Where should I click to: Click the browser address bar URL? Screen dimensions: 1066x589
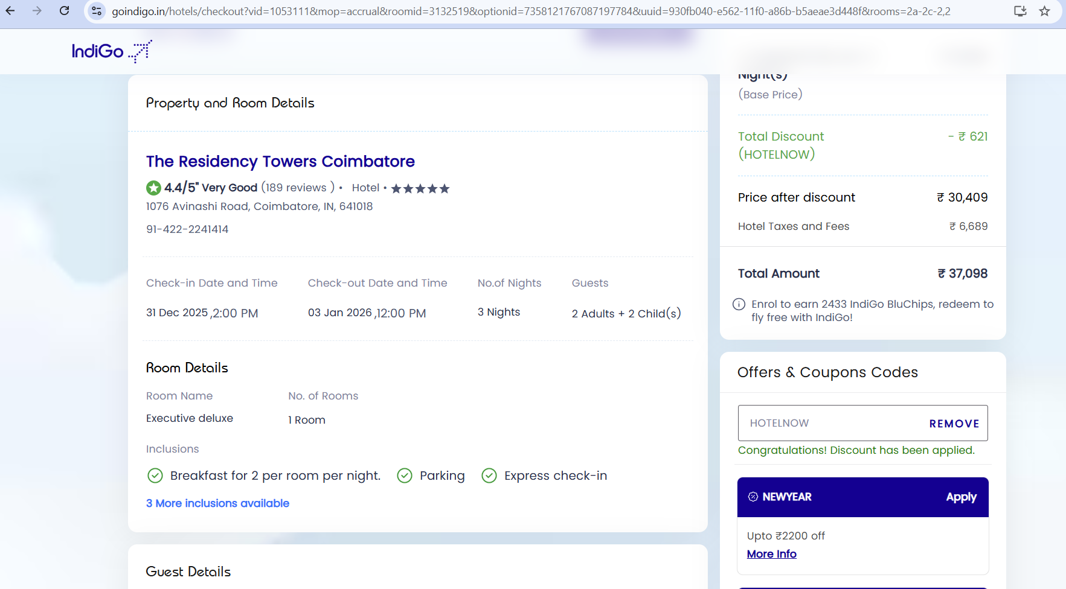[530, 11]
